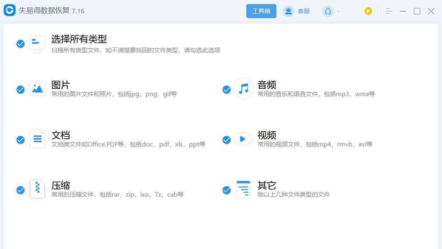
Task: Click the 客服 headset avatar icon
Action: point(288,11)
